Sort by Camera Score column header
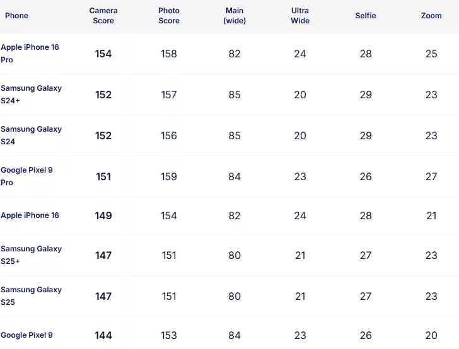Viewport: 459px width, 349px height. pos(103,16)
